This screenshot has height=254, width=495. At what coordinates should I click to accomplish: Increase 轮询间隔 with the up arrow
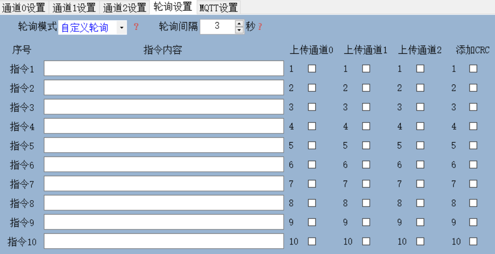pos(239,23)
